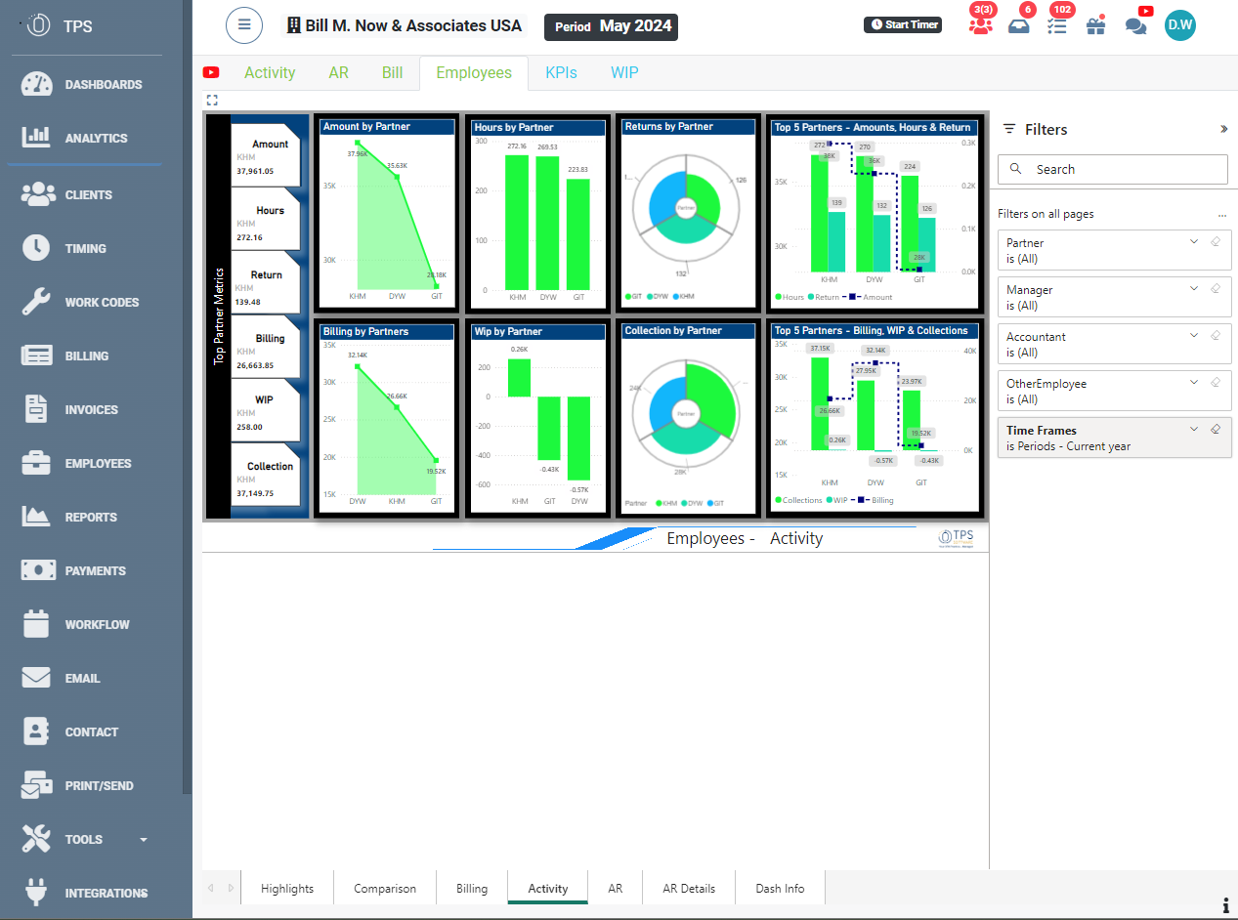Expand the Manager filter card
The height and width of the screenshot is (920, 1238).
click(x=1194, y=289)
